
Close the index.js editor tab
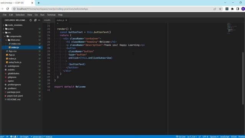click(66, 20)
